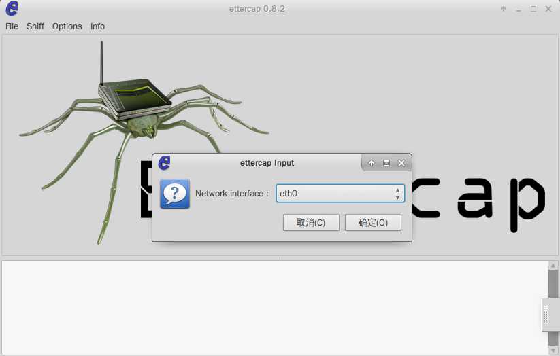Click the ettercap logo icon in main title bar

12,9
